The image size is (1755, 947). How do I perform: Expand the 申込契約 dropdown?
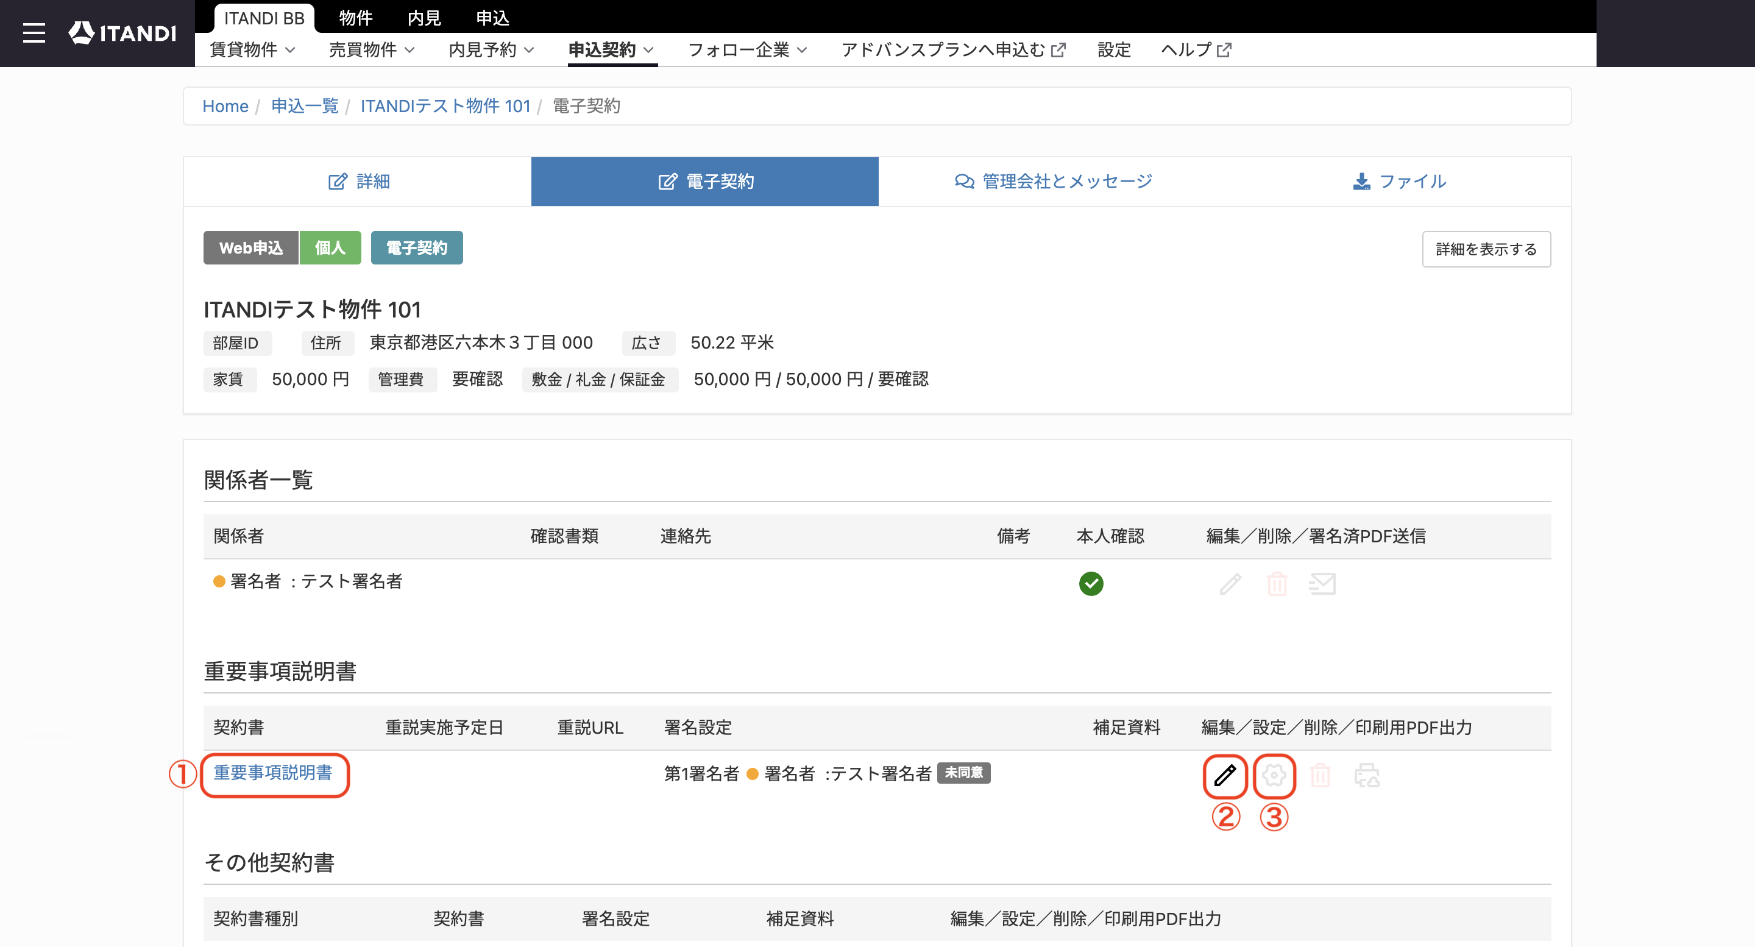611,50
